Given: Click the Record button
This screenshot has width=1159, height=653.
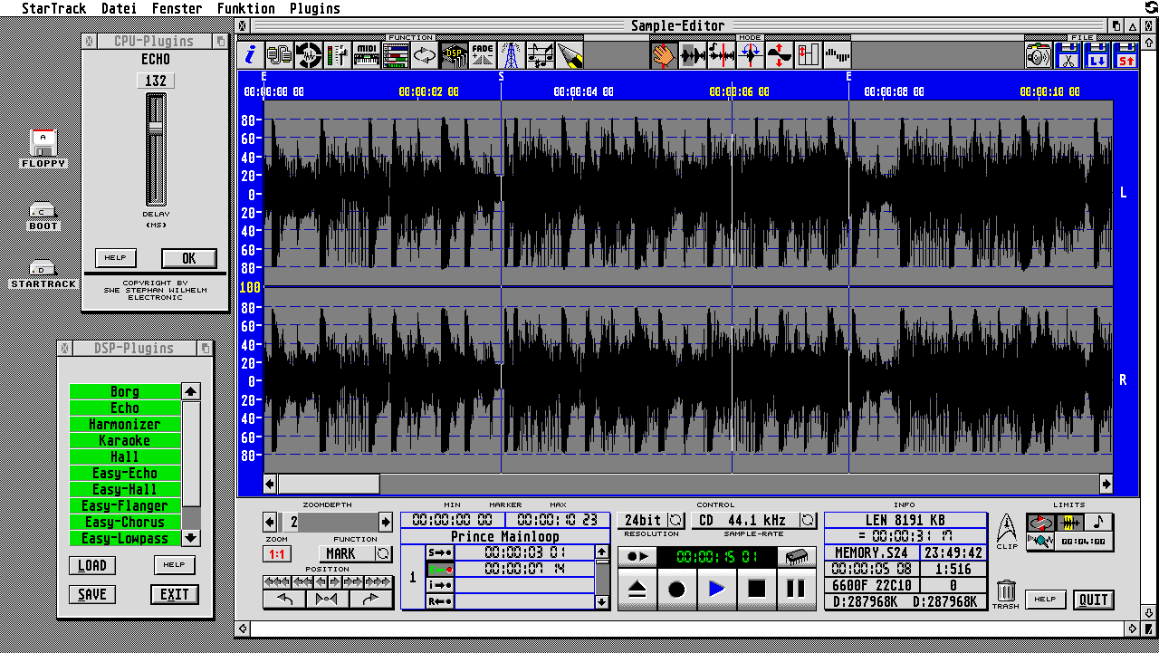Looking at the screenshot, I should [676, 590].
